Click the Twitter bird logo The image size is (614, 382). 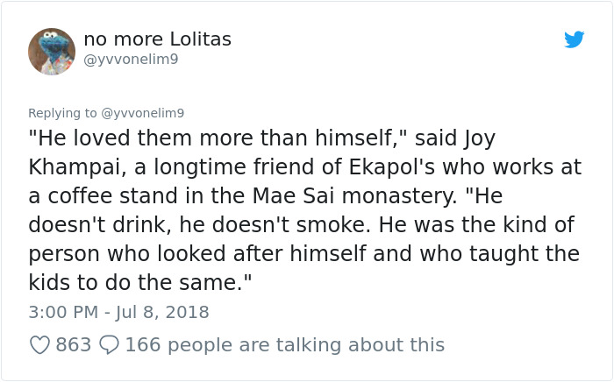574,39
